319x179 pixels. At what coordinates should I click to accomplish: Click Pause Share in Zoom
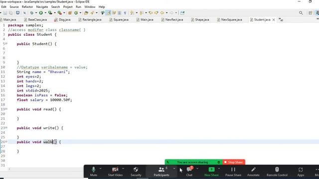click(x=233, y=172)
